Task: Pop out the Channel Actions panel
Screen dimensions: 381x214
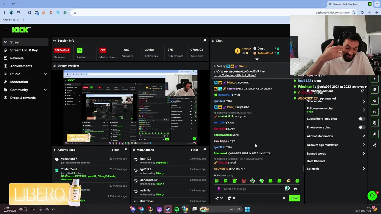Action: click(x=363, y=91)
